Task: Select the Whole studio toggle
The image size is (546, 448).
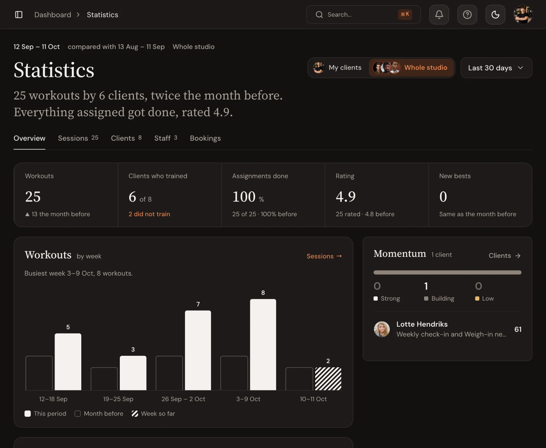Action: coord(411,68)
